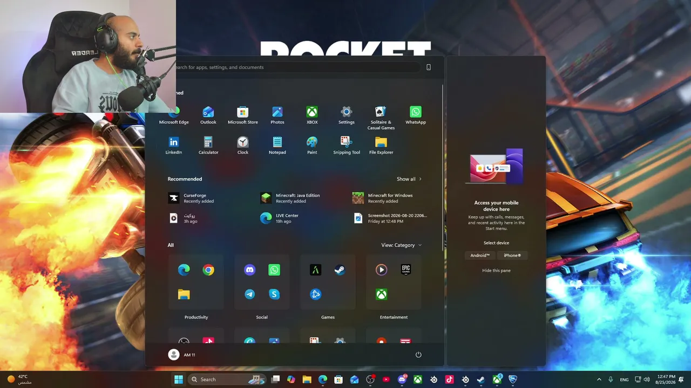
Task: Open File Explorer from pinned apps
Action: tap(381, 146)
